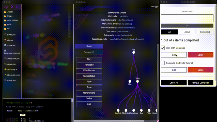Click the NewTodo component button
This screenshot has height=122, width=217.
pyautogui.click(x=89, y=65)
